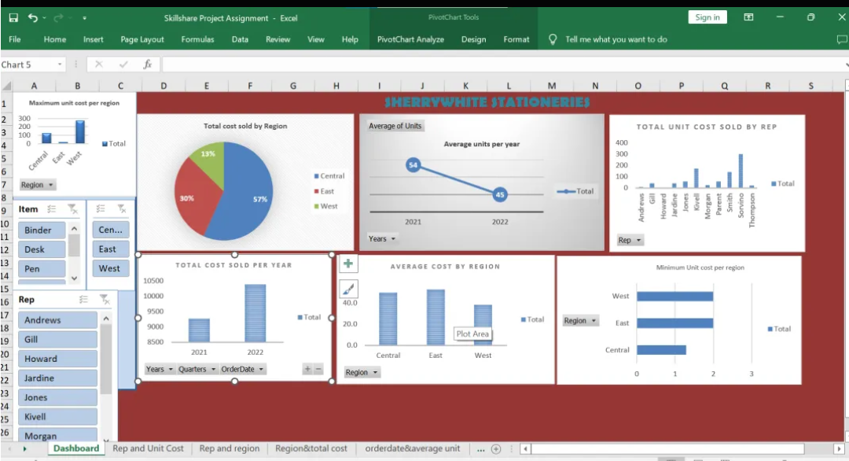Screen dimensions: 849x461
Task: Clear filter on Item slicer
Action: (72, 209)
